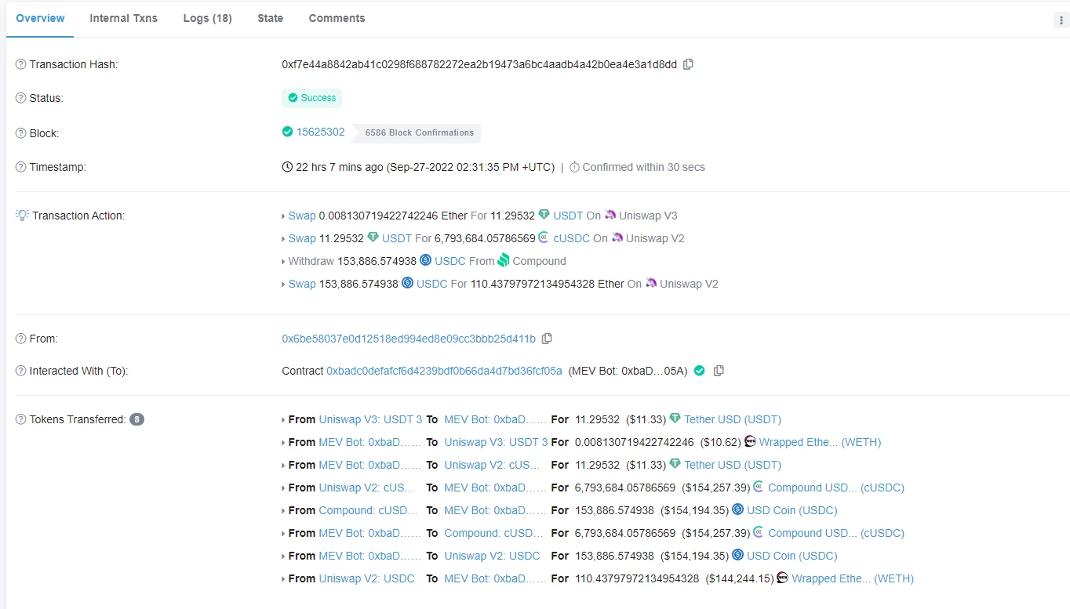Open the Internal Txns tab
The height and width of the screenshot is (609, 1070).
(x=123, y=18)
